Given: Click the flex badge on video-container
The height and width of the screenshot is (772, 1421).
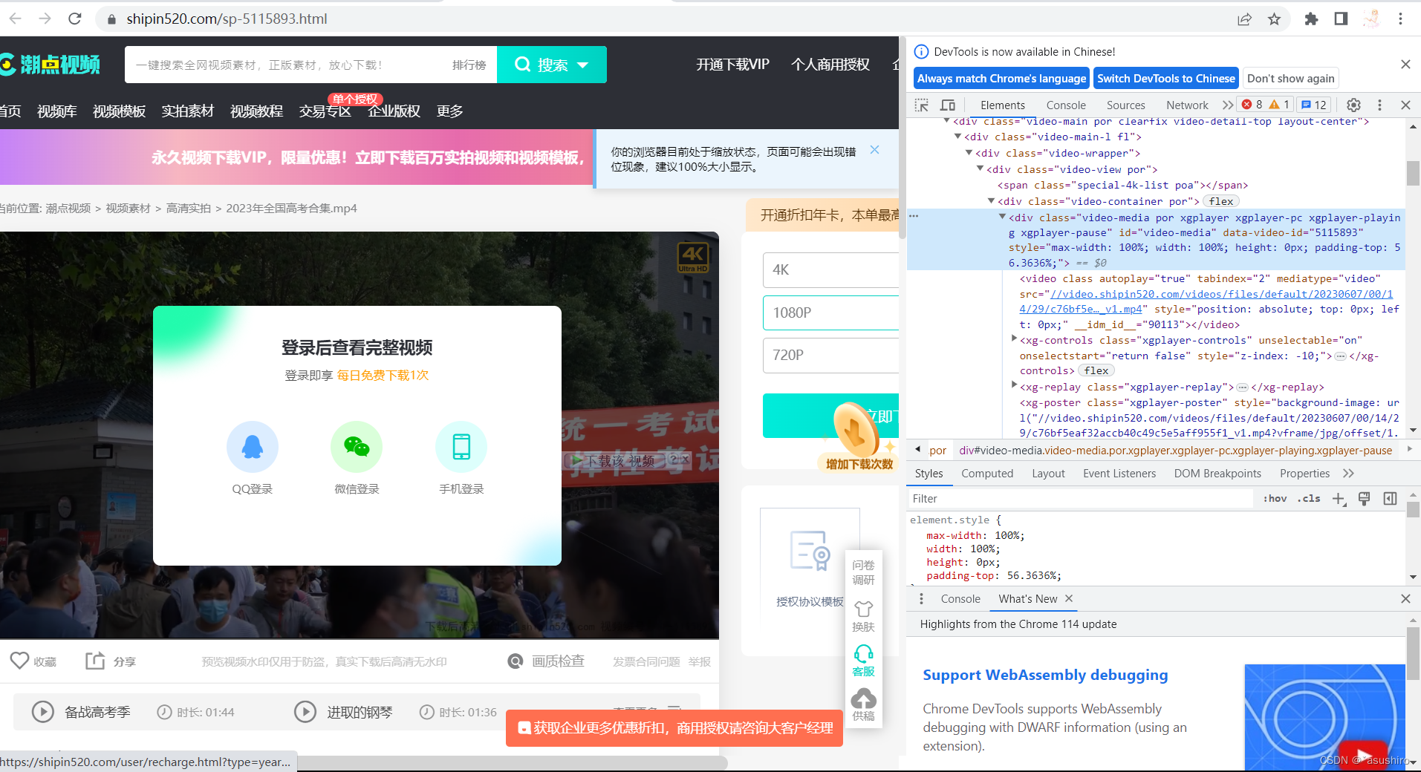Looking at the screenshot, I should click(x=1220, y=201).
